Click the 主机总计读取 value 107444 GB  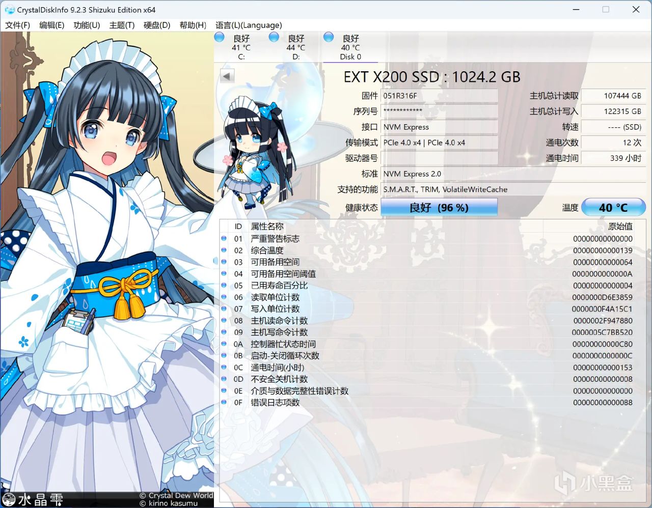click(613, 96)
